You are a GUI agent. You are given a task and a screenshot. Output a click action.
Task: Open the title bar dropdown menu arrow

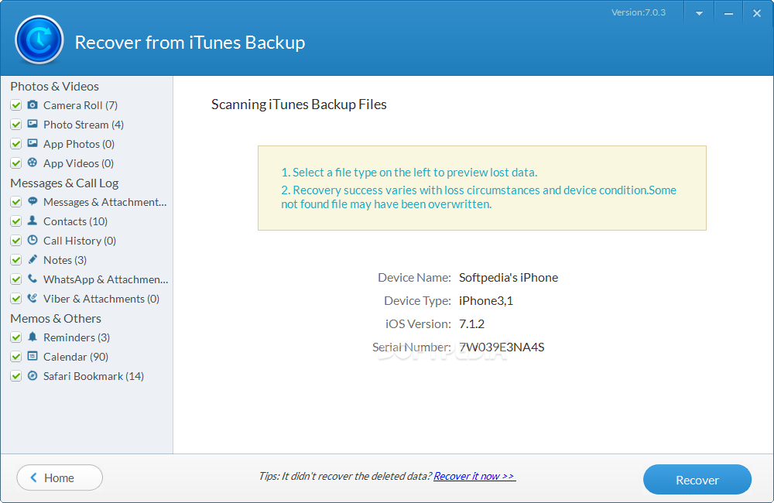(x=699, y=14)
